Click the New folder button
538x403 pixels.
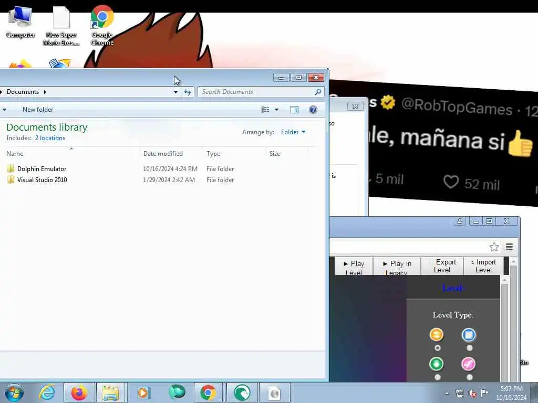38,110
